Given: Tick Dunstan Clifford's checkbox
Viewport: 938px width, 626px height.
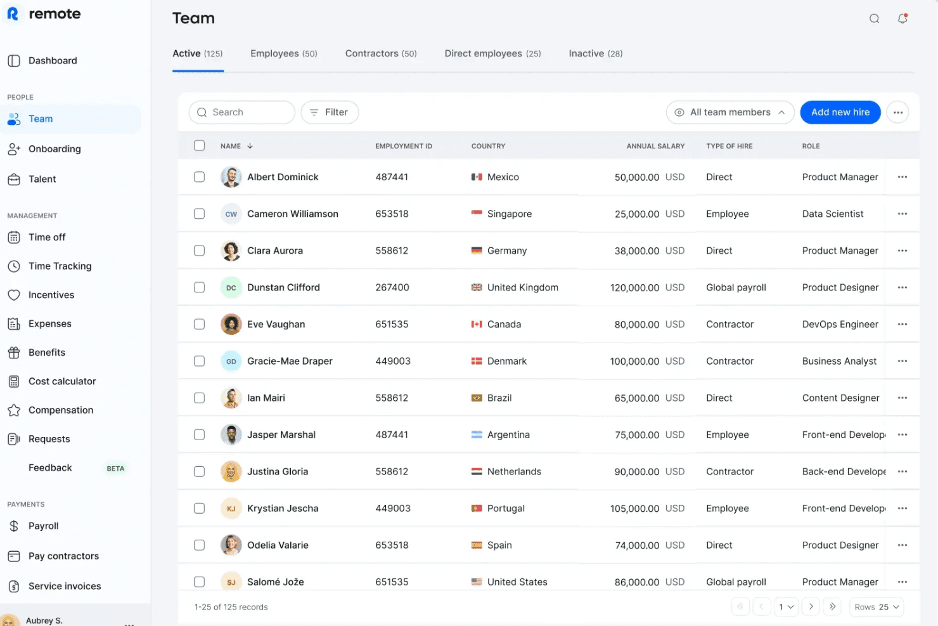Looking at the screenshot, I should (x=200, y=287).
